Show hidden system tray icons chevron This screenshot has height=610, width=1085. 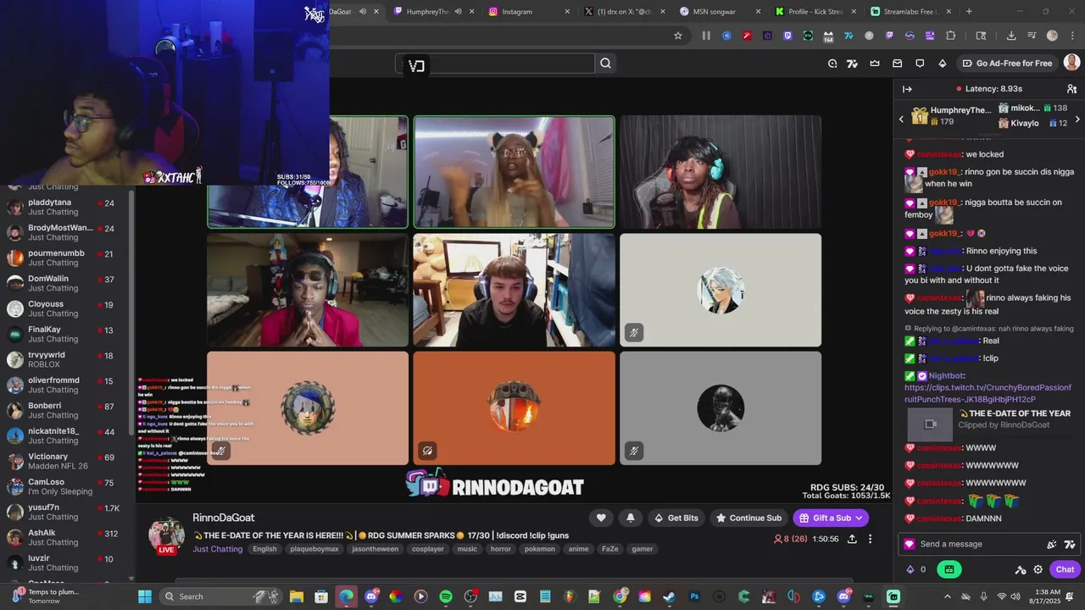(948, 596)
